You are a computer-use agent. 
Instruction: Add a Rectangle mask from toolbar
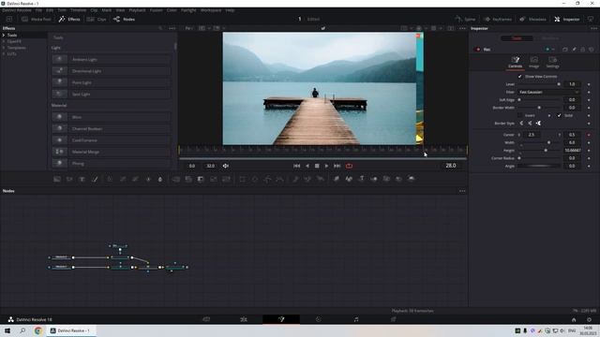[242, 179]
